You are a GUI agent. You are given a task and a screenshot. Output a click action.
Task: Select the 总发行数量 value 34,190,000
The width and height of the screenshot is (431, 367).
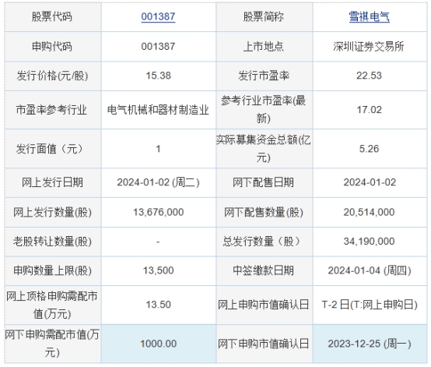[370, 242]
